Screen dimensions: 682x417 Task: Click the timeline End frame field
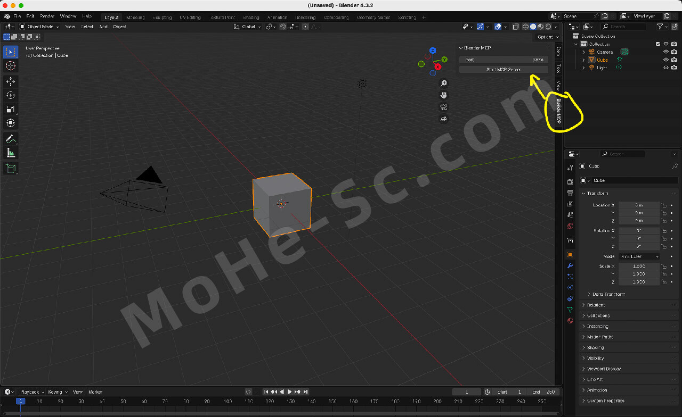tap(543, 392)
